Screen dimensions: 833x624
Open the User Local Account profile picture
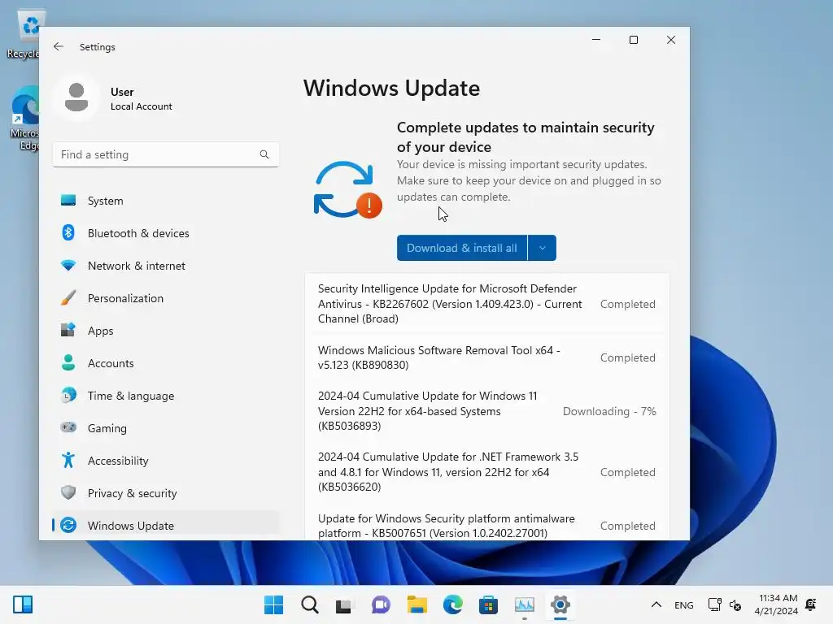point(76,97)
